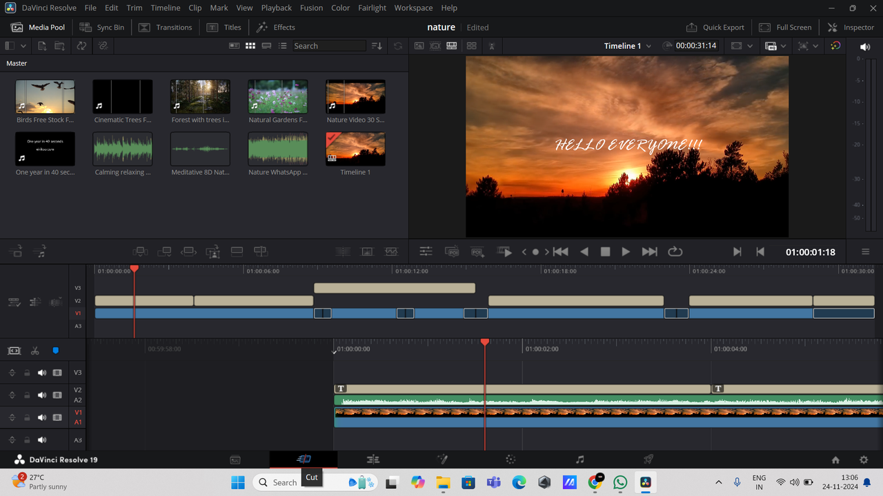Click the Quick Export button
The height and width of the screenshot is (496, 883).
pyautogui.click(x=715, y=28)
